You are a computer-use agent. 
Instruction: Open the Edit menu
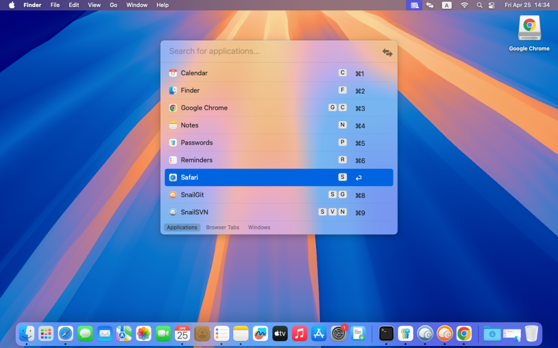click(x=74, y=5)
